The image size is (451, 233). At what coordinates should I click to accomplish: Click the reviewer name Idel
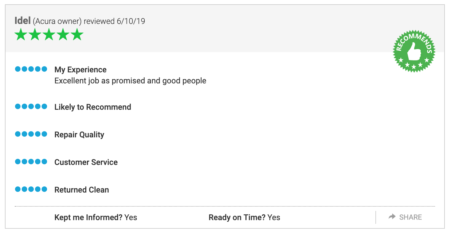22,21
